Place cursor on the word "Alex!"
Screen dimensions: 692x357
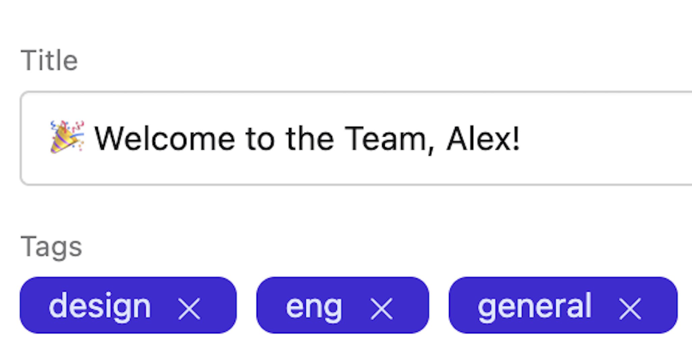coord(483,139)
